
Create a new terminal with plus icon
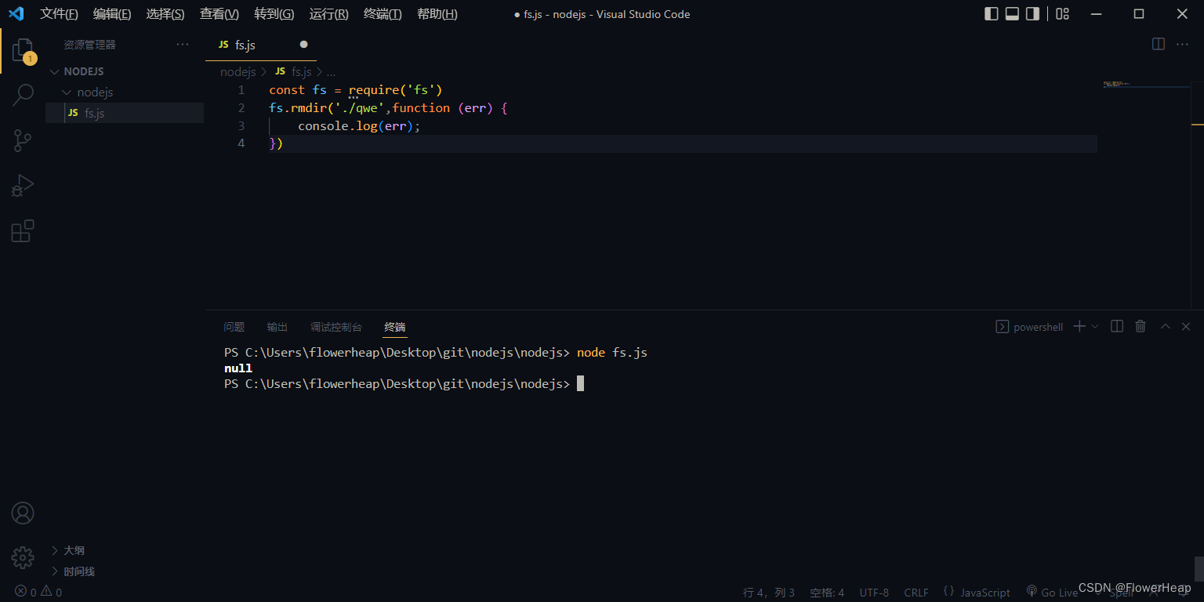(x=1079, y=326)
